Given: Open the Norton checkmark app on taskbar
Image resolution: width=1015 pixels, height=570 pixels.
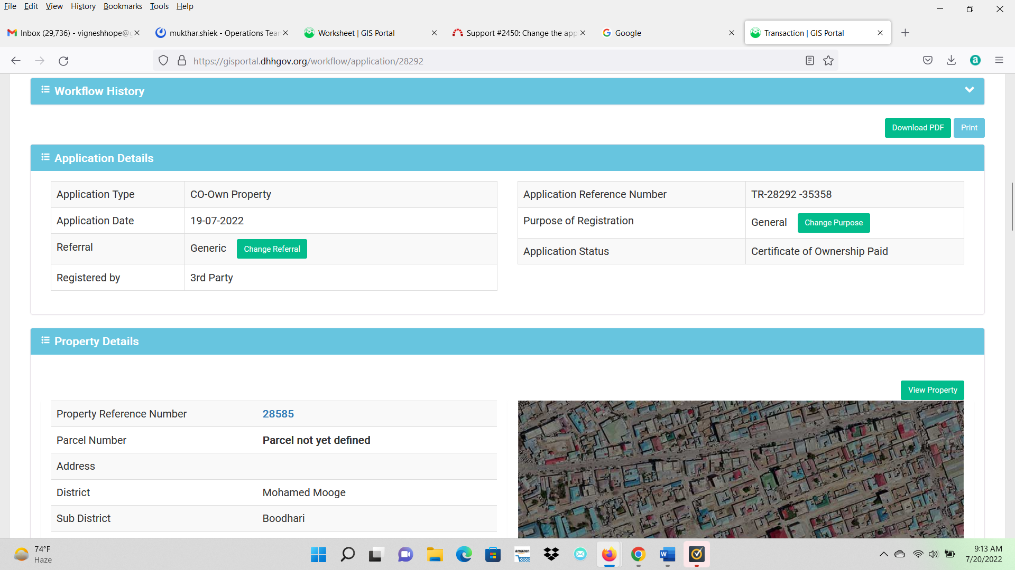Looking at the screenshot, I should click(x=697, y=554).
